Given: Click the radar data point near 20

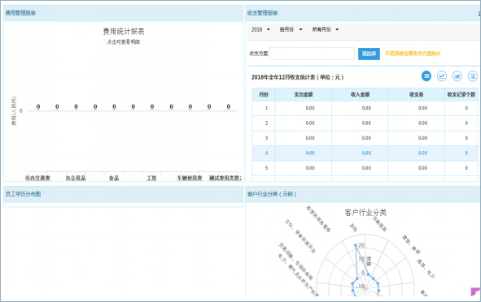Looking at the screenshot, I should 356,245.
